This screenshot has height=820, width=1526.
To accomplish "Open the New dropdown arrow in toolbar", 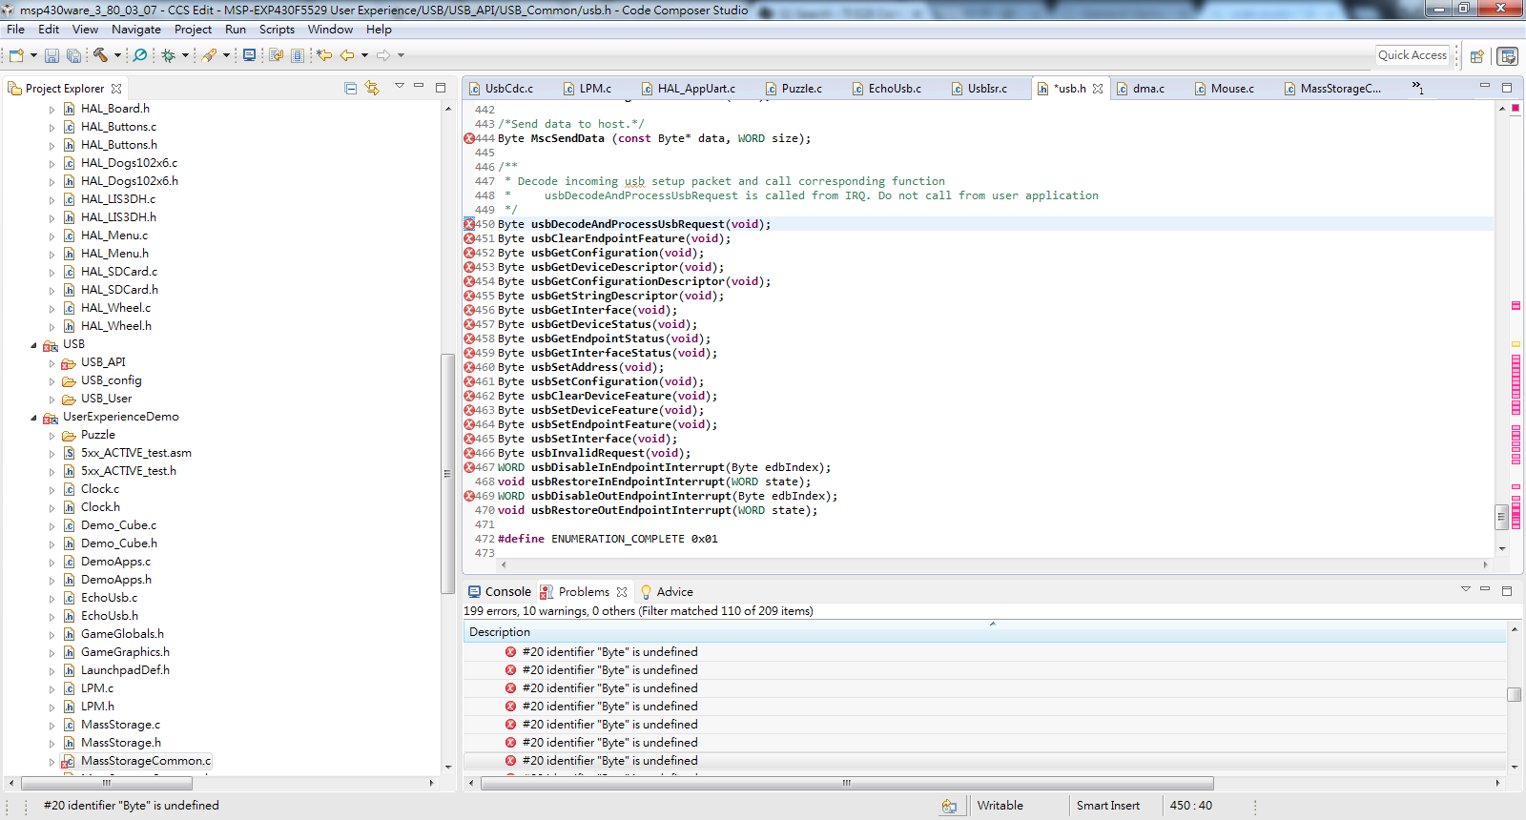I will (x=33, y=55).
